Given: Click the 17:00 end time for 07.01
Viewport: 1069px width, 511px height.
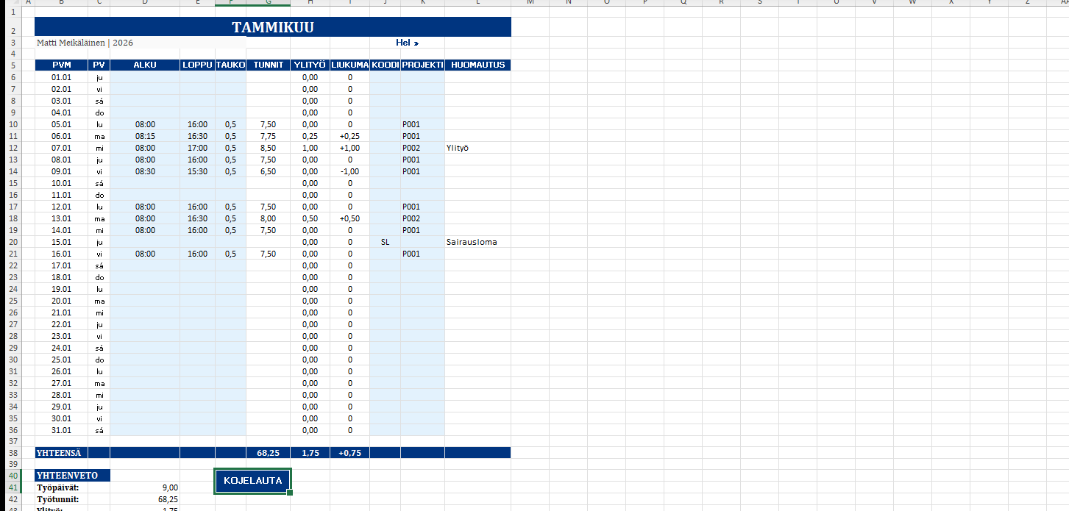Looking at the screenshot, I should (x=197, y=148).
